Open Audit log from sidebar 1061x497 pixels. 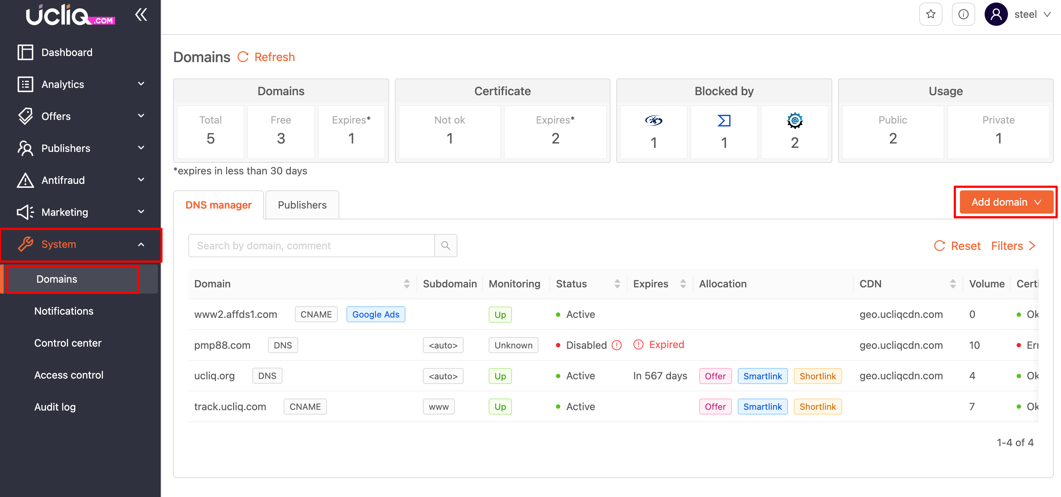[55, 407]
